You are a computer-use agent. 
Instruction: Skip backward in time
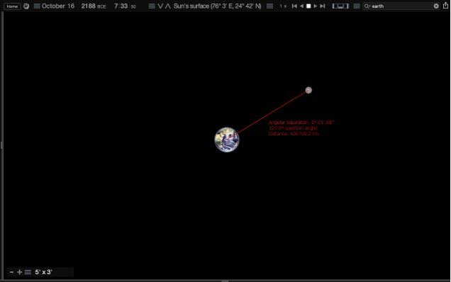(x=294, y=6)
